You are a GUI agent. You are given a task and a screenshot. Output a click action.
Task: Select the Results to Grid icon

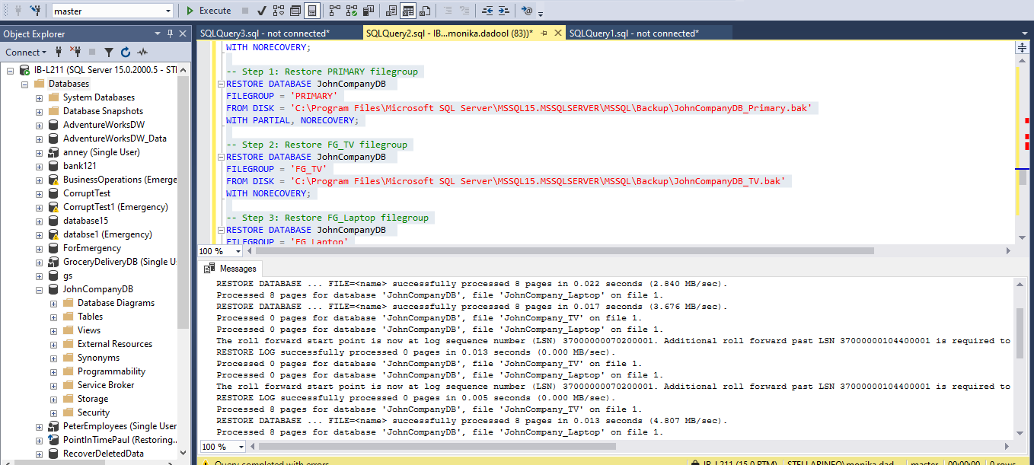click(407, 11)
